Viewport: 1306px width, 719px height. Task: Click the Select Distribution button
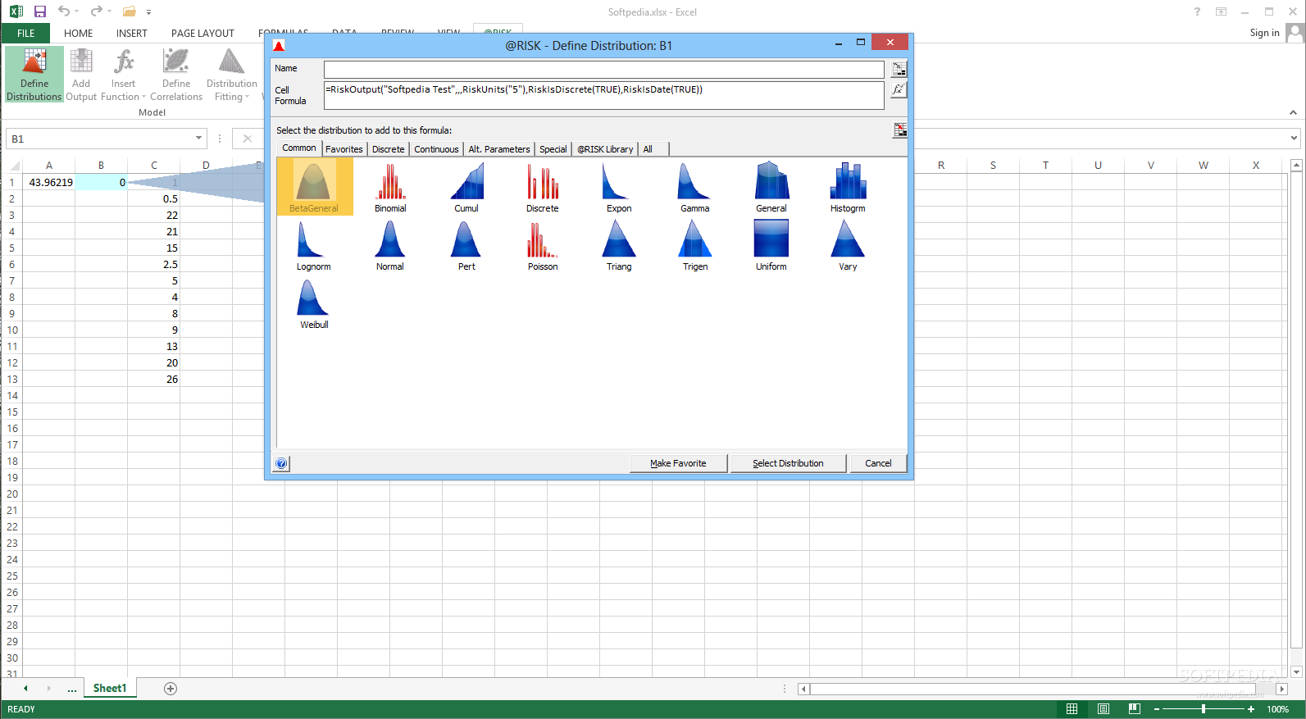[788, 463]
